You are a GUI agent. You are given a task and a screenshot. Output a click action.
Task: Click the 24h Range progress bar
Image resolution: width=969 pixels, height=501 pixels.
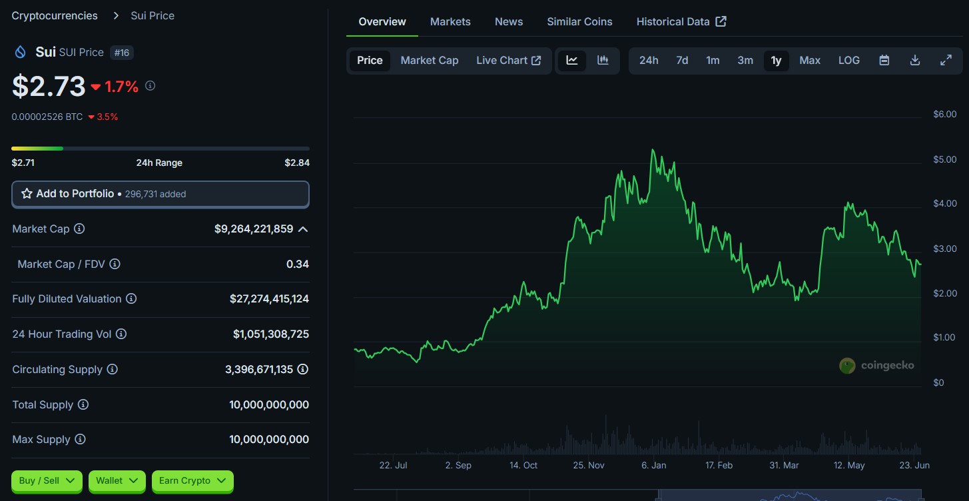161,149
